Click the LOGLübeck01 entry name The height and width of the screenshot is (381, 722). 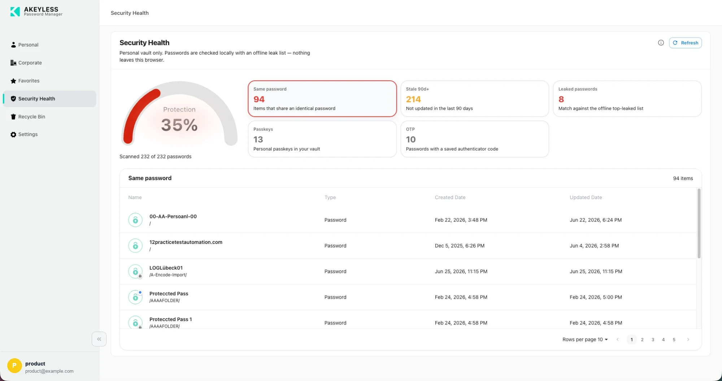166,268
